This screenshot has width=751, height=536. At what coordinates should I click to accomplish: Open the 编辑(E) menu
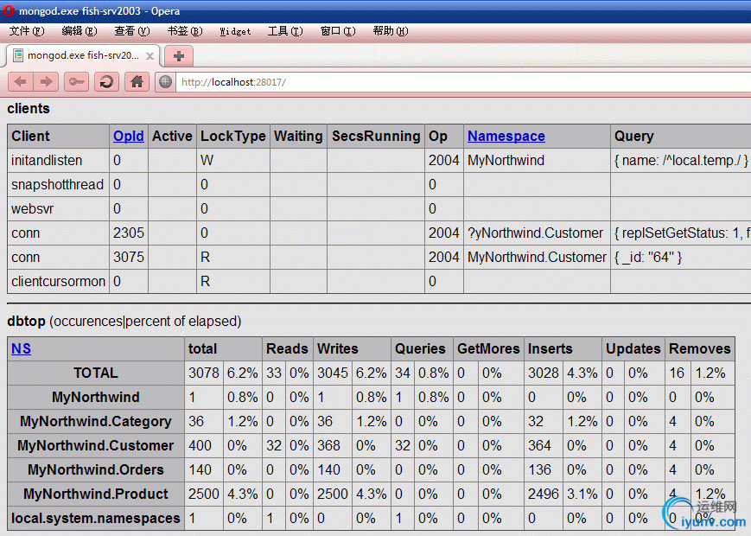coord(80,31)
